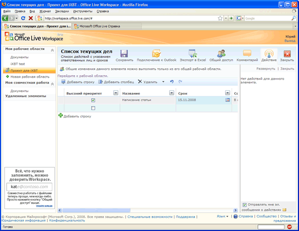This screenshot has width=299, height=231.
Task: Click the Экспорт в Excel icon
Action: point(192,53)
